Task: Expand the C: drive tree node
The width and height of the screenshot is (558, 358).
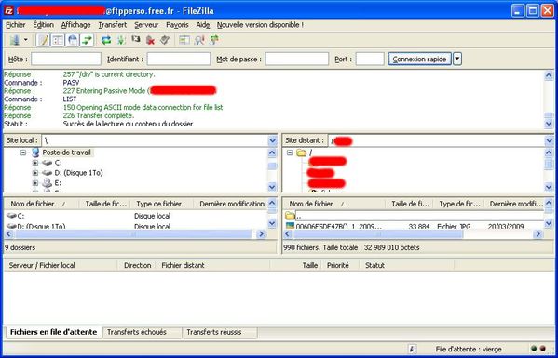Action: (34, 163)
